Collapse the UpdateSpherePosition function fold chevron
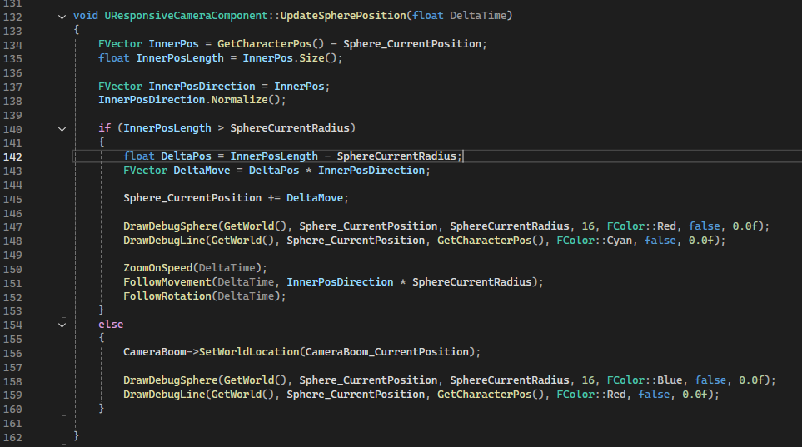This screenshot has height=447, width=802. (62, 17)
